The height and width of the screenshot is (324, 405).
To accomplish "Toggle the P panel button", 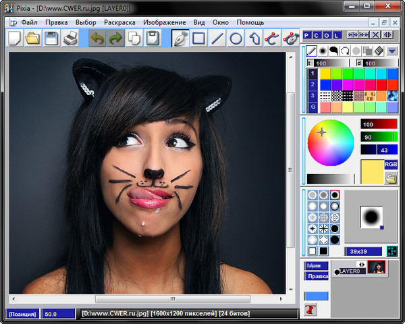I will click(307, 35).
